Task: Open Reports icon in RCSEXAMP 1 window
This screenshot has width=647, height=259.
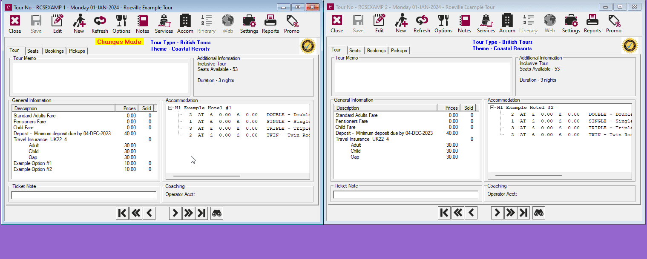Action: (x=270, y=24)
